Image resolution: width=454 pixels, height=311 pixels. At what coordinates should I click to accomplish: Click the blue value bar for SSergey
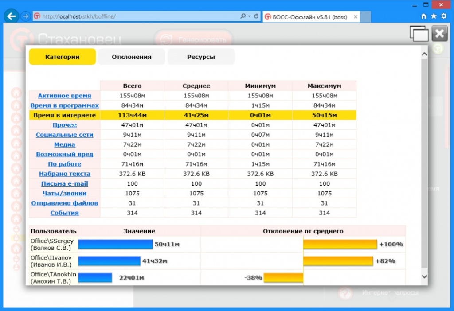tap(115, 244)
